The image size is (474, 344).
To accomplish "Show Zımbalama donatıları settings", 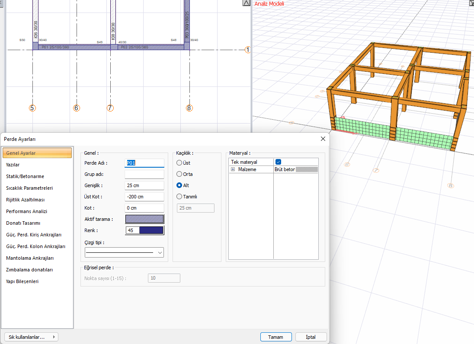I will [29, 270].
